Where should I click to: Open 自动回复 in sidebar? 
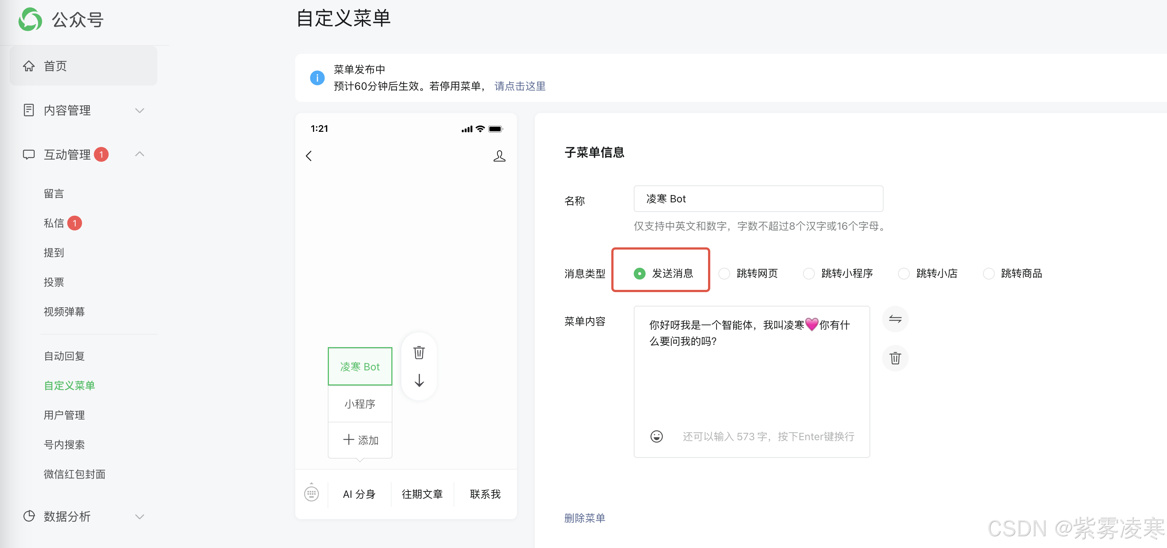[x=64, y=356]
